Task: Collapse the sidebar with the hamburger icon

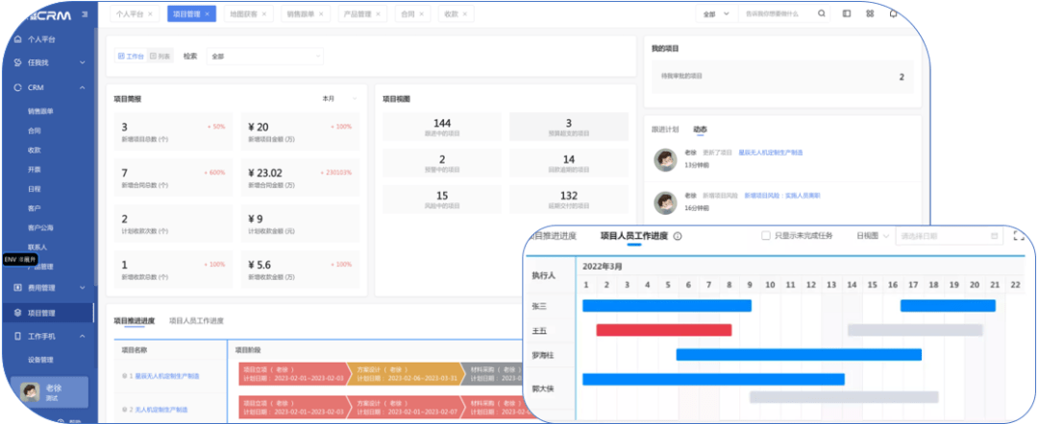Action: [x=86, y=14]
